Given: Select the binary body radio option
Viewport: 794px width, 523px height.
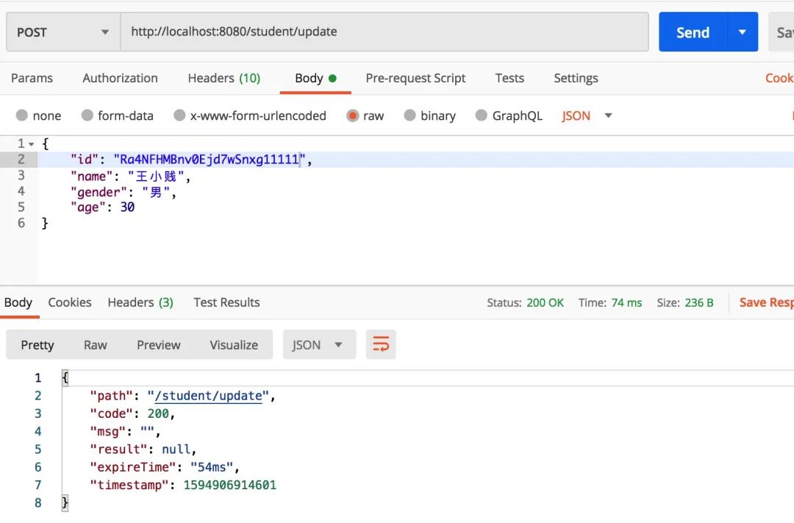Looking at the screenshot, I should [x=410, y=115].
